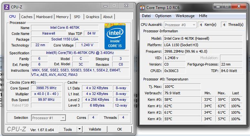Click Kern #2 current temperature field

[x=182, y=112]
